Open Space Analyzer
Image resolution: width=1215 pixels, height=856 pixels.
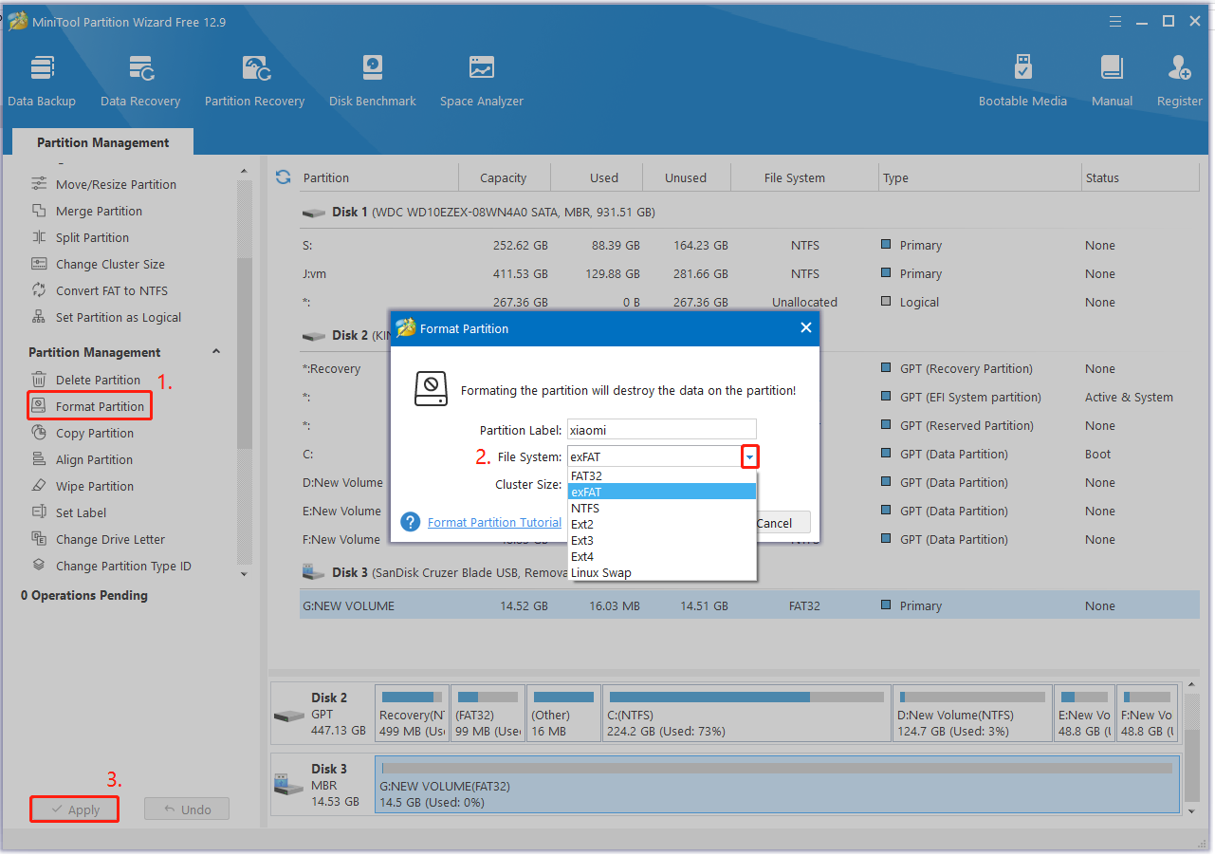(x=481, y=81)
